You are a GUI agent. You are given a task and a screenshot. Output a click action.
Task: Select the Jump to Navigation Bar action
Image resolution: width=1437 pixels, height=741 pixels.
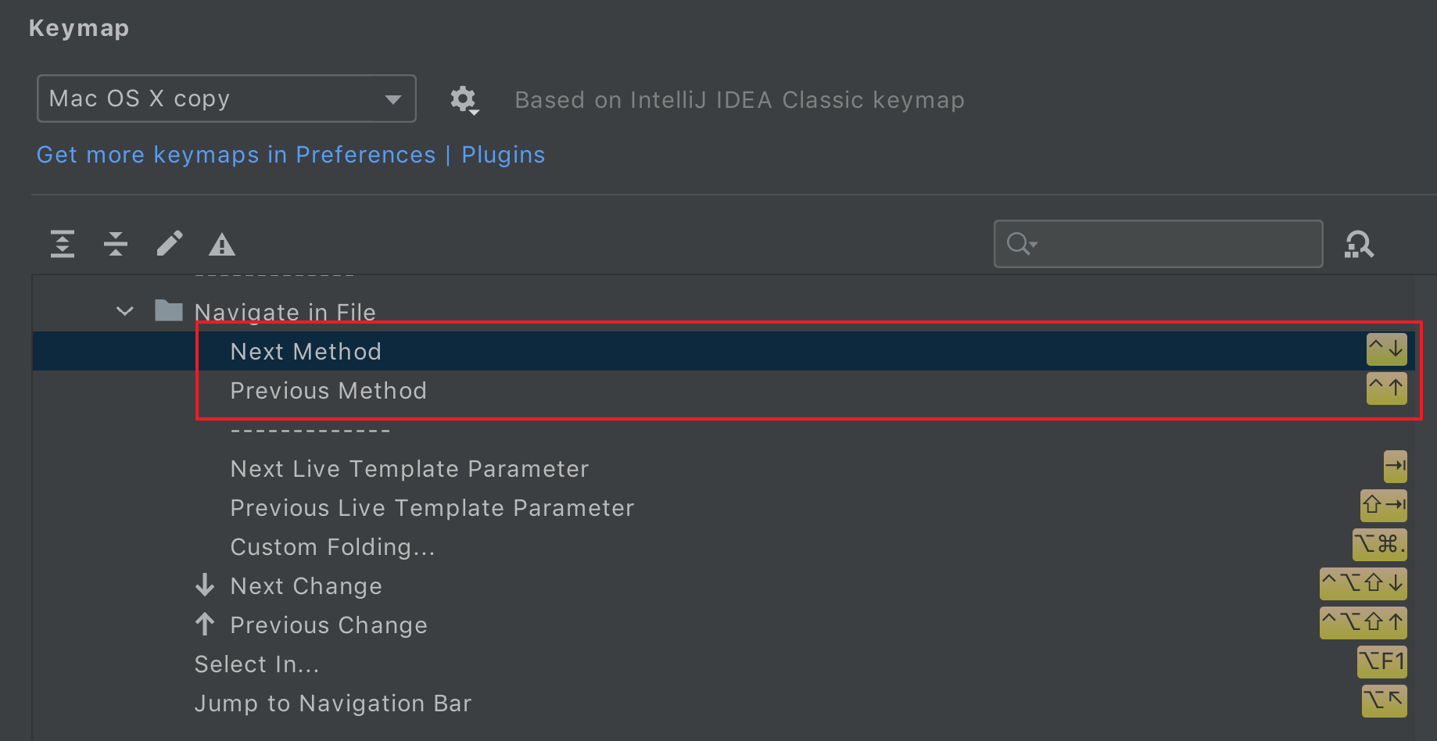[333, 703]
